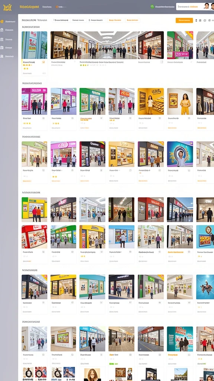This screenshot has height=381, width=214.
Task: Select the second orange-text filter tab
Action: 133,20
